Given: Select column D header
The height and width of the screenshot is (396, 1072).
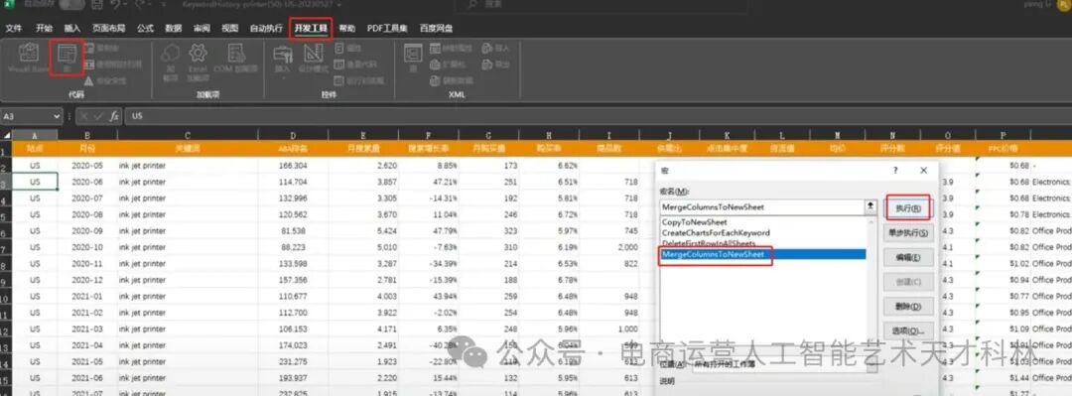Looking at the screenshot, I should point(293,135).
